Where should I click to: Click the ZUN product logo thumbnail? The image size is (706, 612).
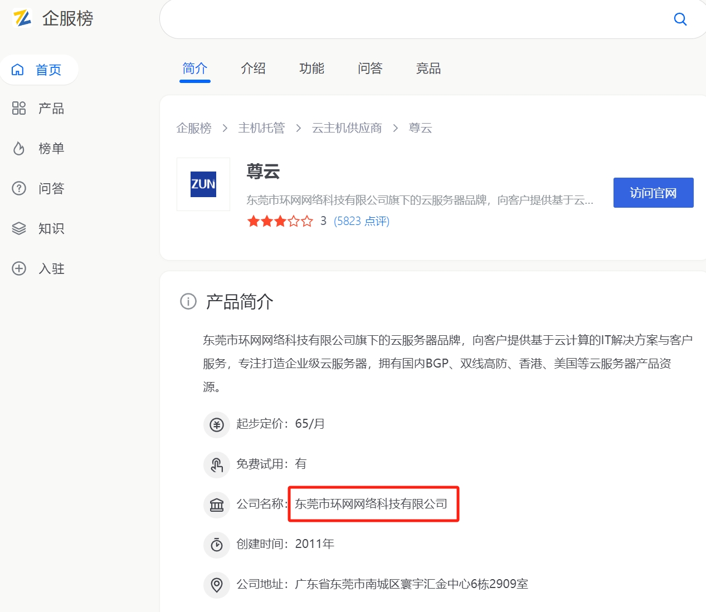(x=203, y=184)
